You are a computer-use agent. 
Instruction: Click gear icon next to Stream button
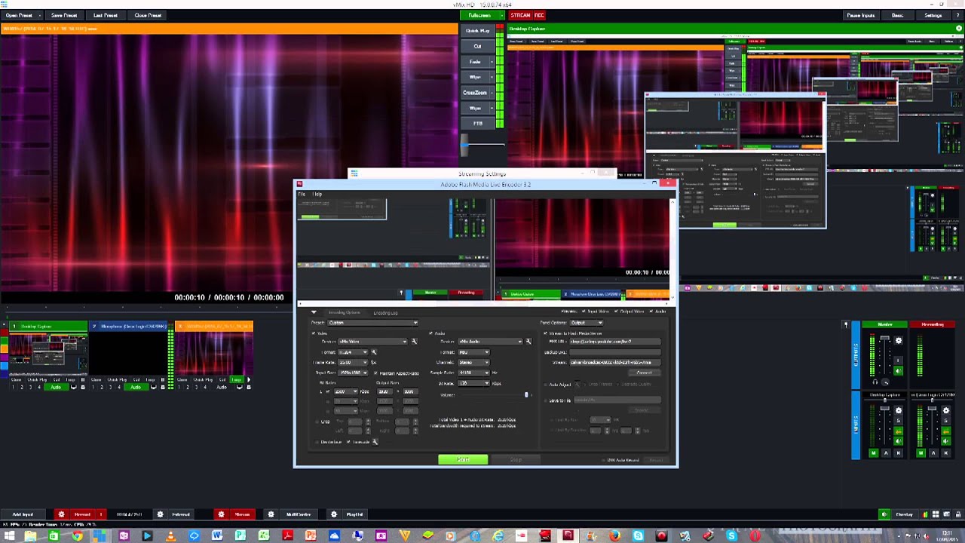pos(221,514)
